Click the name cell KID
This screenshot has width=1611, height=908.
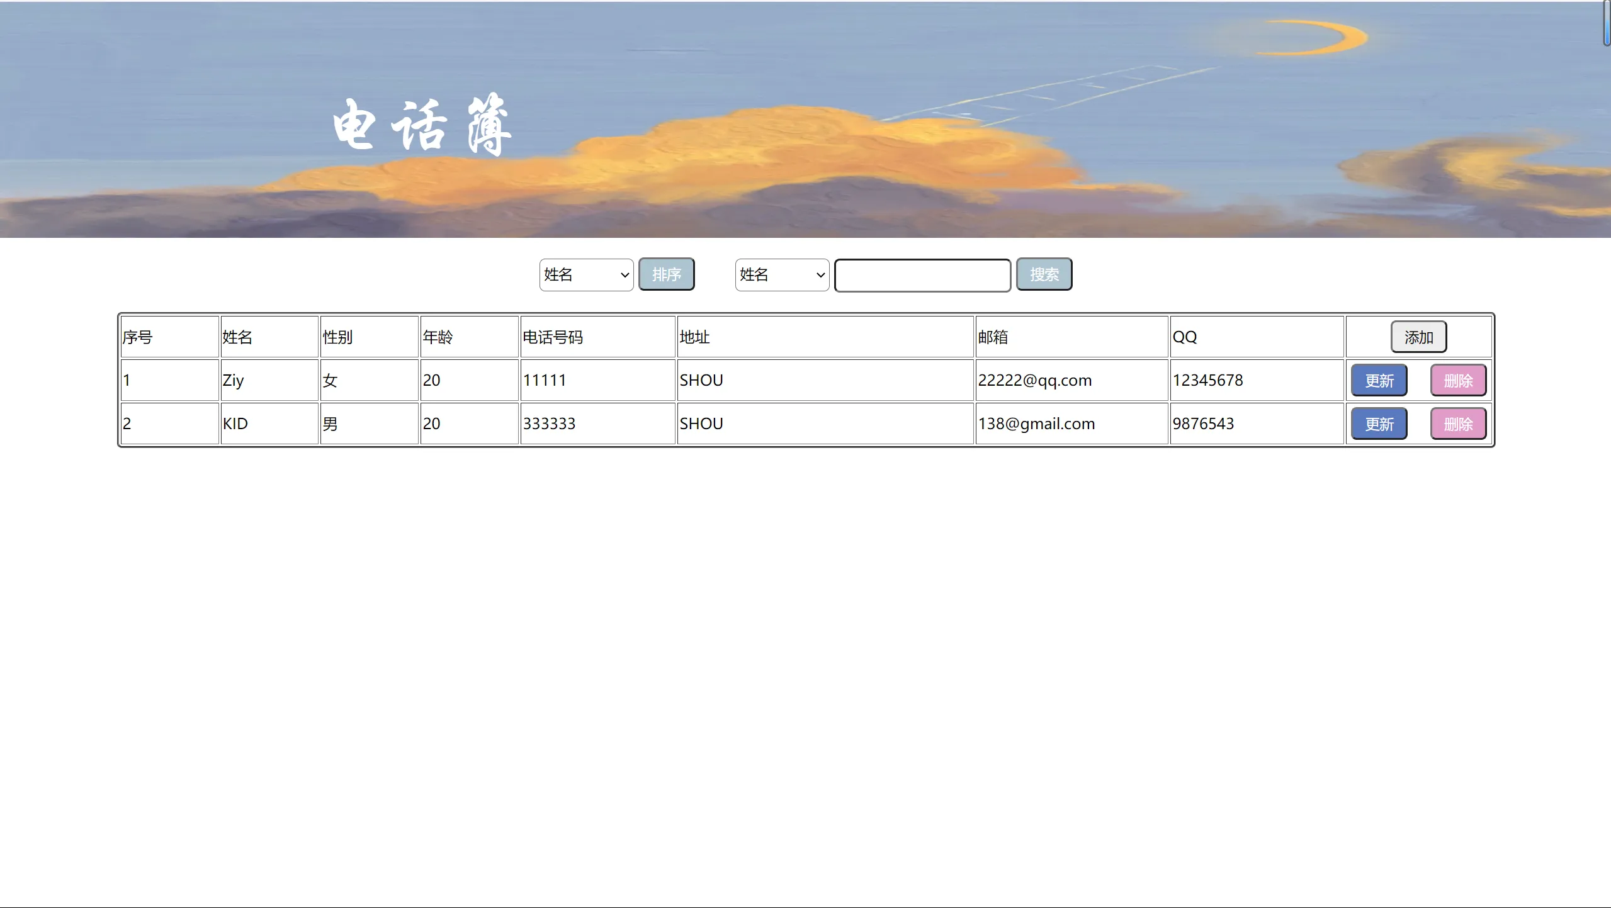tap(269, 423)
